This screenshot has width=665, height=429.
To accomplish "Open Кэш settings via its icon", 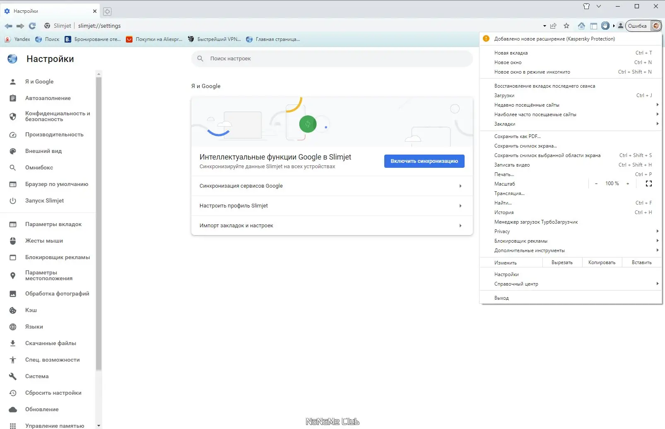I will tap(13, 310).
